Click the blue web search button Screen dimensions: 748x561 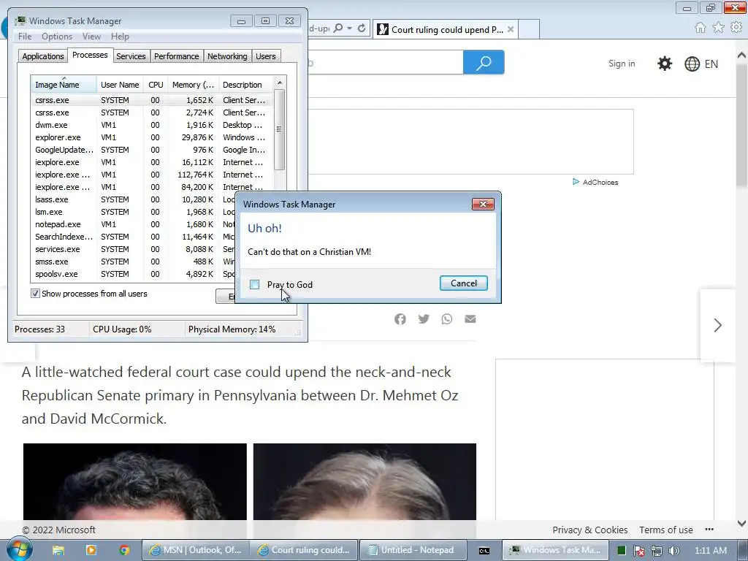pos(484,62)
